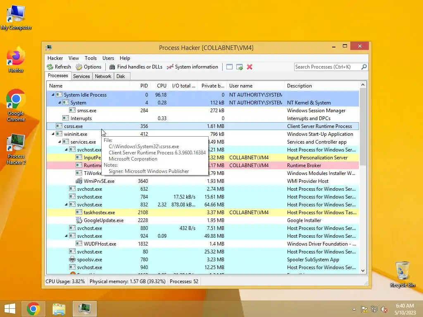The width and height of the screenshot is (423, 317).
Task: Click the Refresh toolbar icon
Action: [x=50, y=67]
